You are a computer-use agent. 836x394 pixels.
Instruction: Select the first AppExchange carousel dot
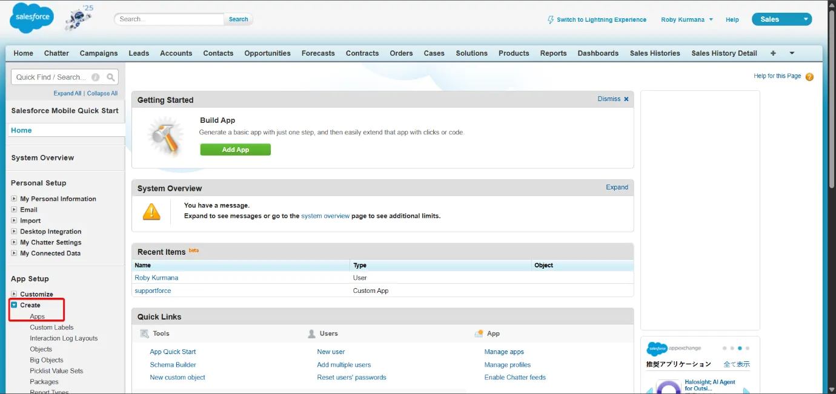725,349
